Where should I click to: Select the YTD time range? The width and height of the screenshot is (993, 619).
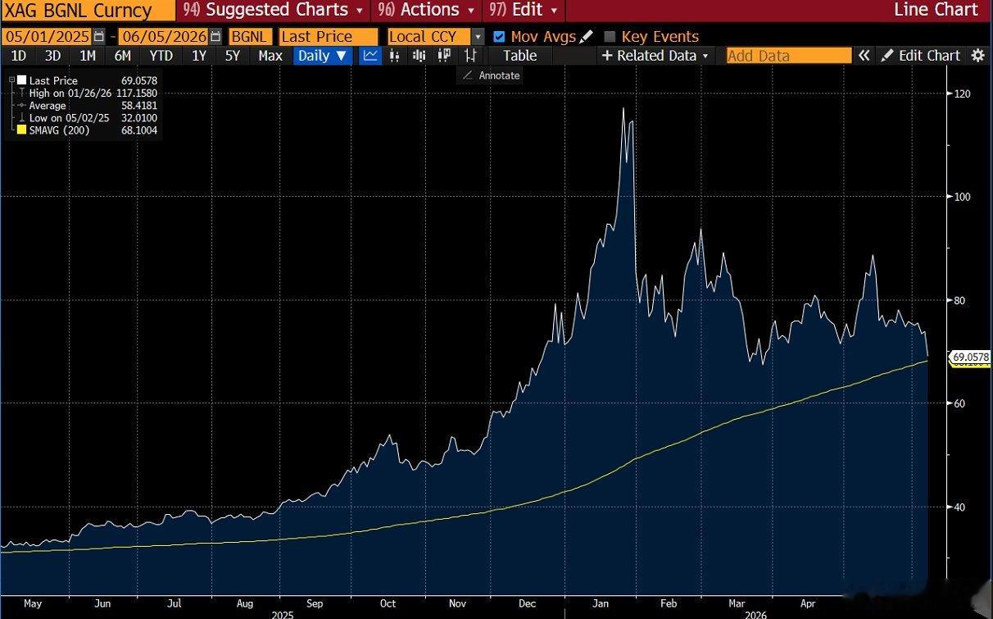click(161, 56)
